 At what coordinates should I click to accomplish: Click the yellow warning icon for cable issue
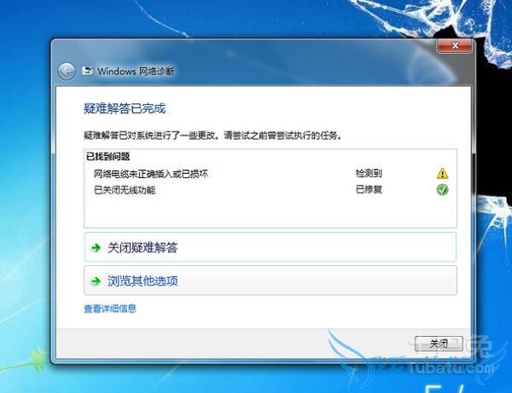click(442, 174)
